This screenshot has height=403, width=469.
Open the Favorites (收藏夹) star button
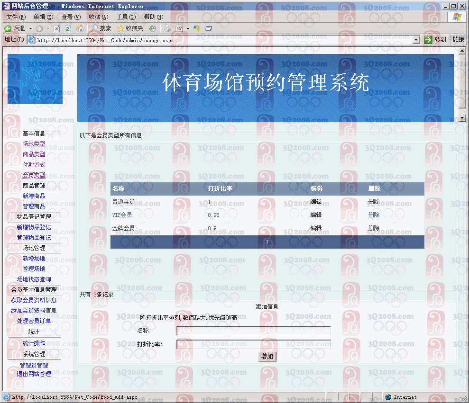click(130, 28)
